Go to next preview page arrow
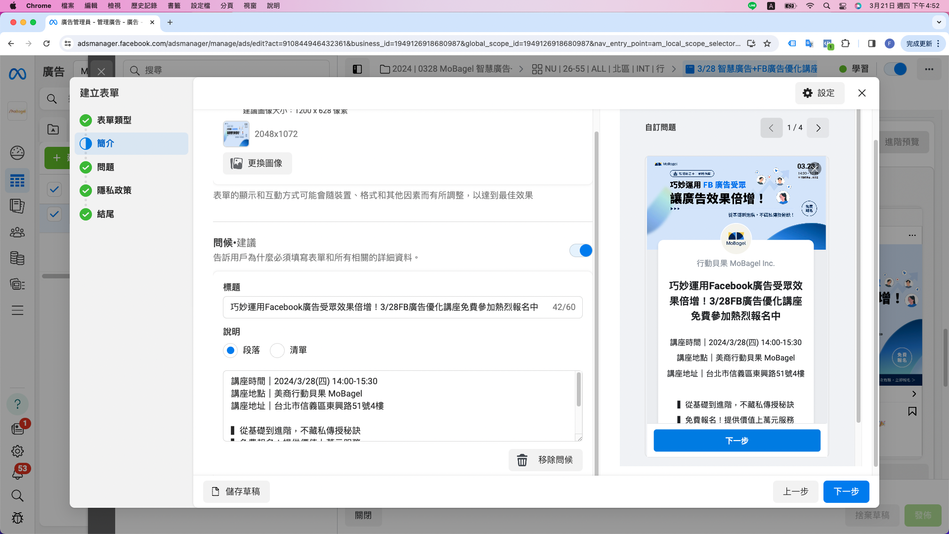The image size is (949, 534). tap(818, 128)
